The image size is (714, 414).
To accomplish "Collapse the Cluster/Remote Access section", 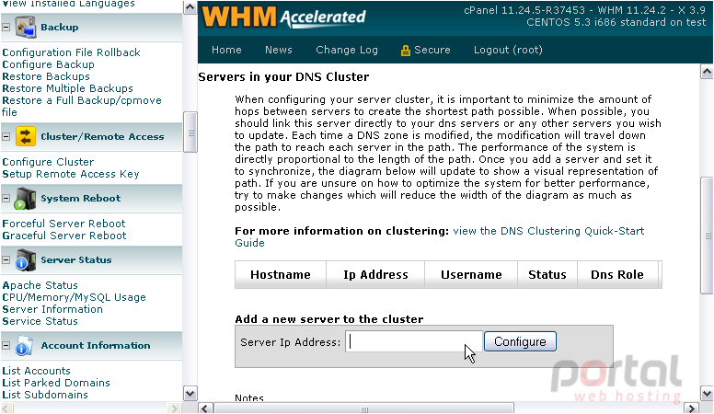I will pos(6,136).
